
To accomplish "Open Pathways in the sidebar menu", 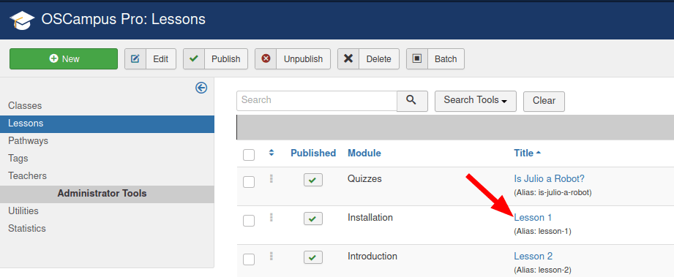I will [x=28, y=141].
